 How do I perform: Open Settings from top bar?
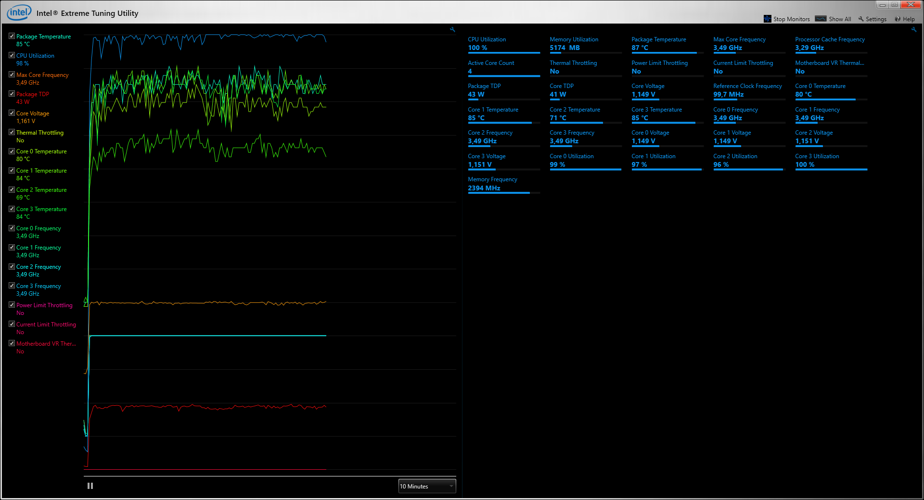click(x=876, y=19)
